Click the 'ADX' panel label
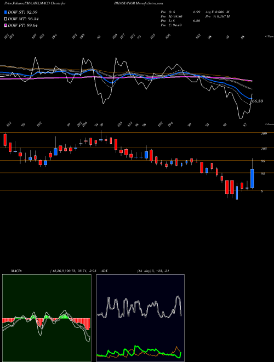 (x=105, y=271)
